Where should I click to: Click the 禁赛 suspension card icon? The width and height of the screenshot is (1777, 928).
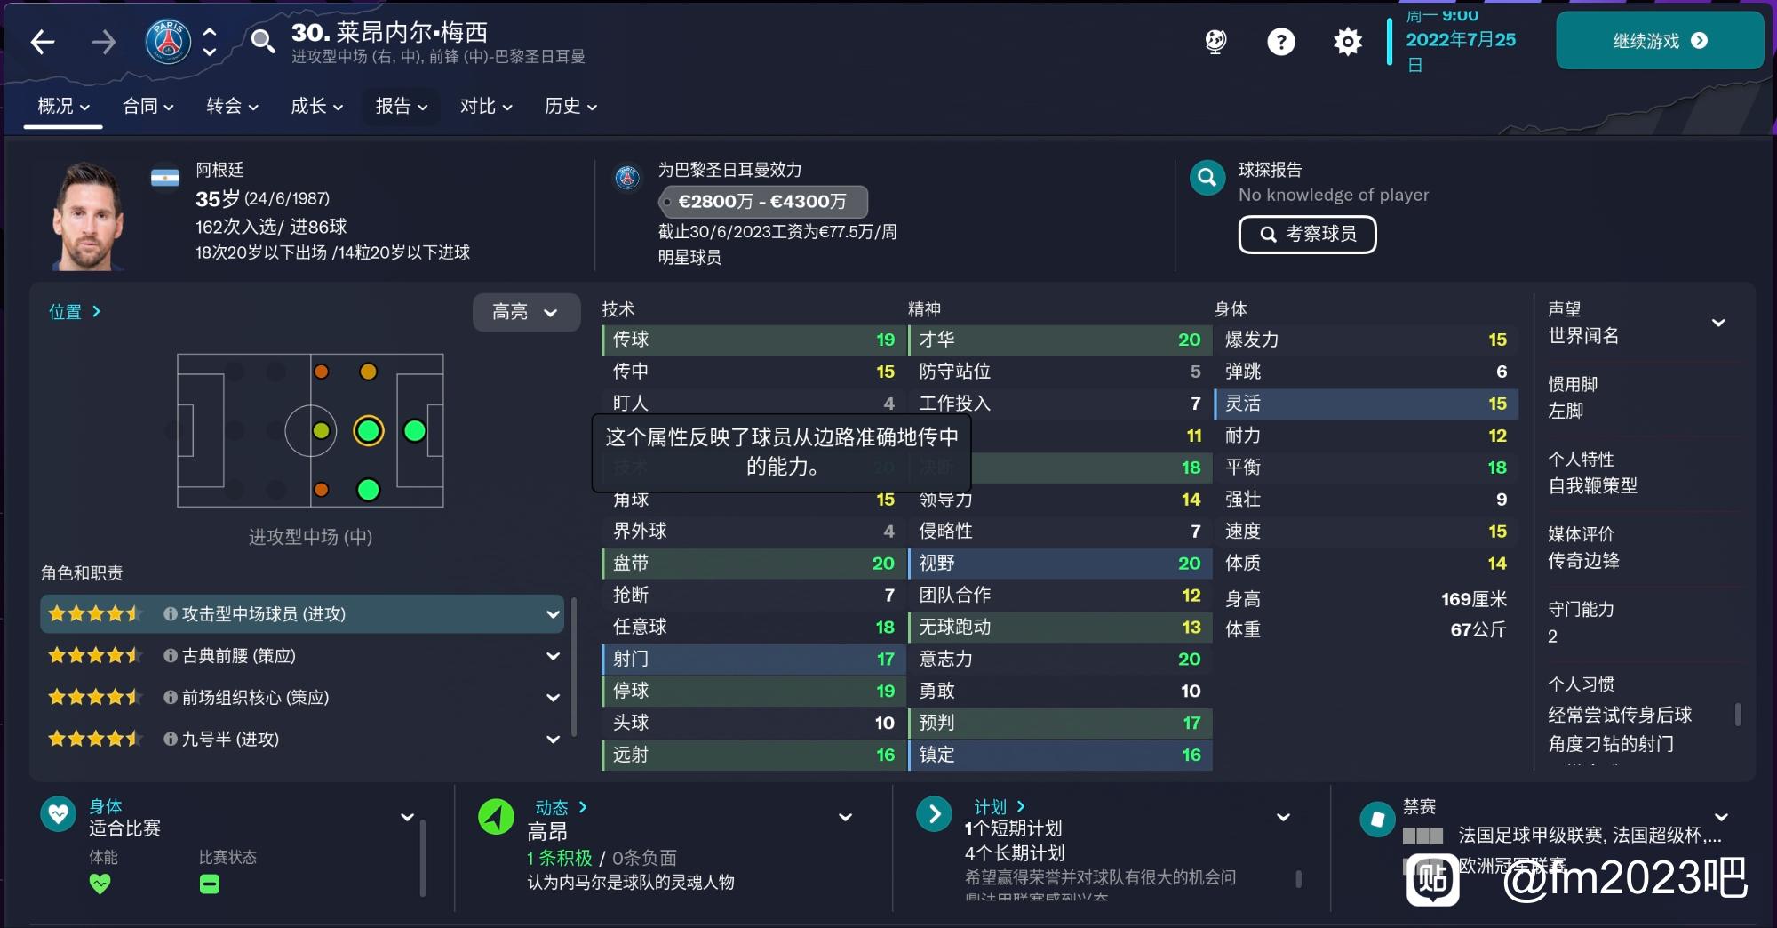coord(1378,819)
